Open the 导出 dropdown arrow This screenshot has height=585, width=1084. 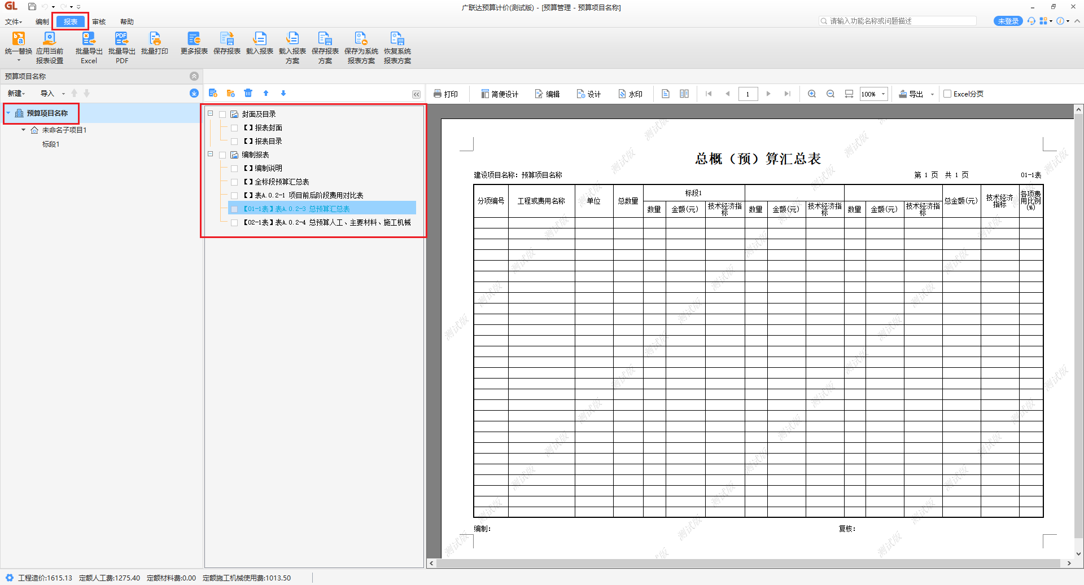pos(932,94)
